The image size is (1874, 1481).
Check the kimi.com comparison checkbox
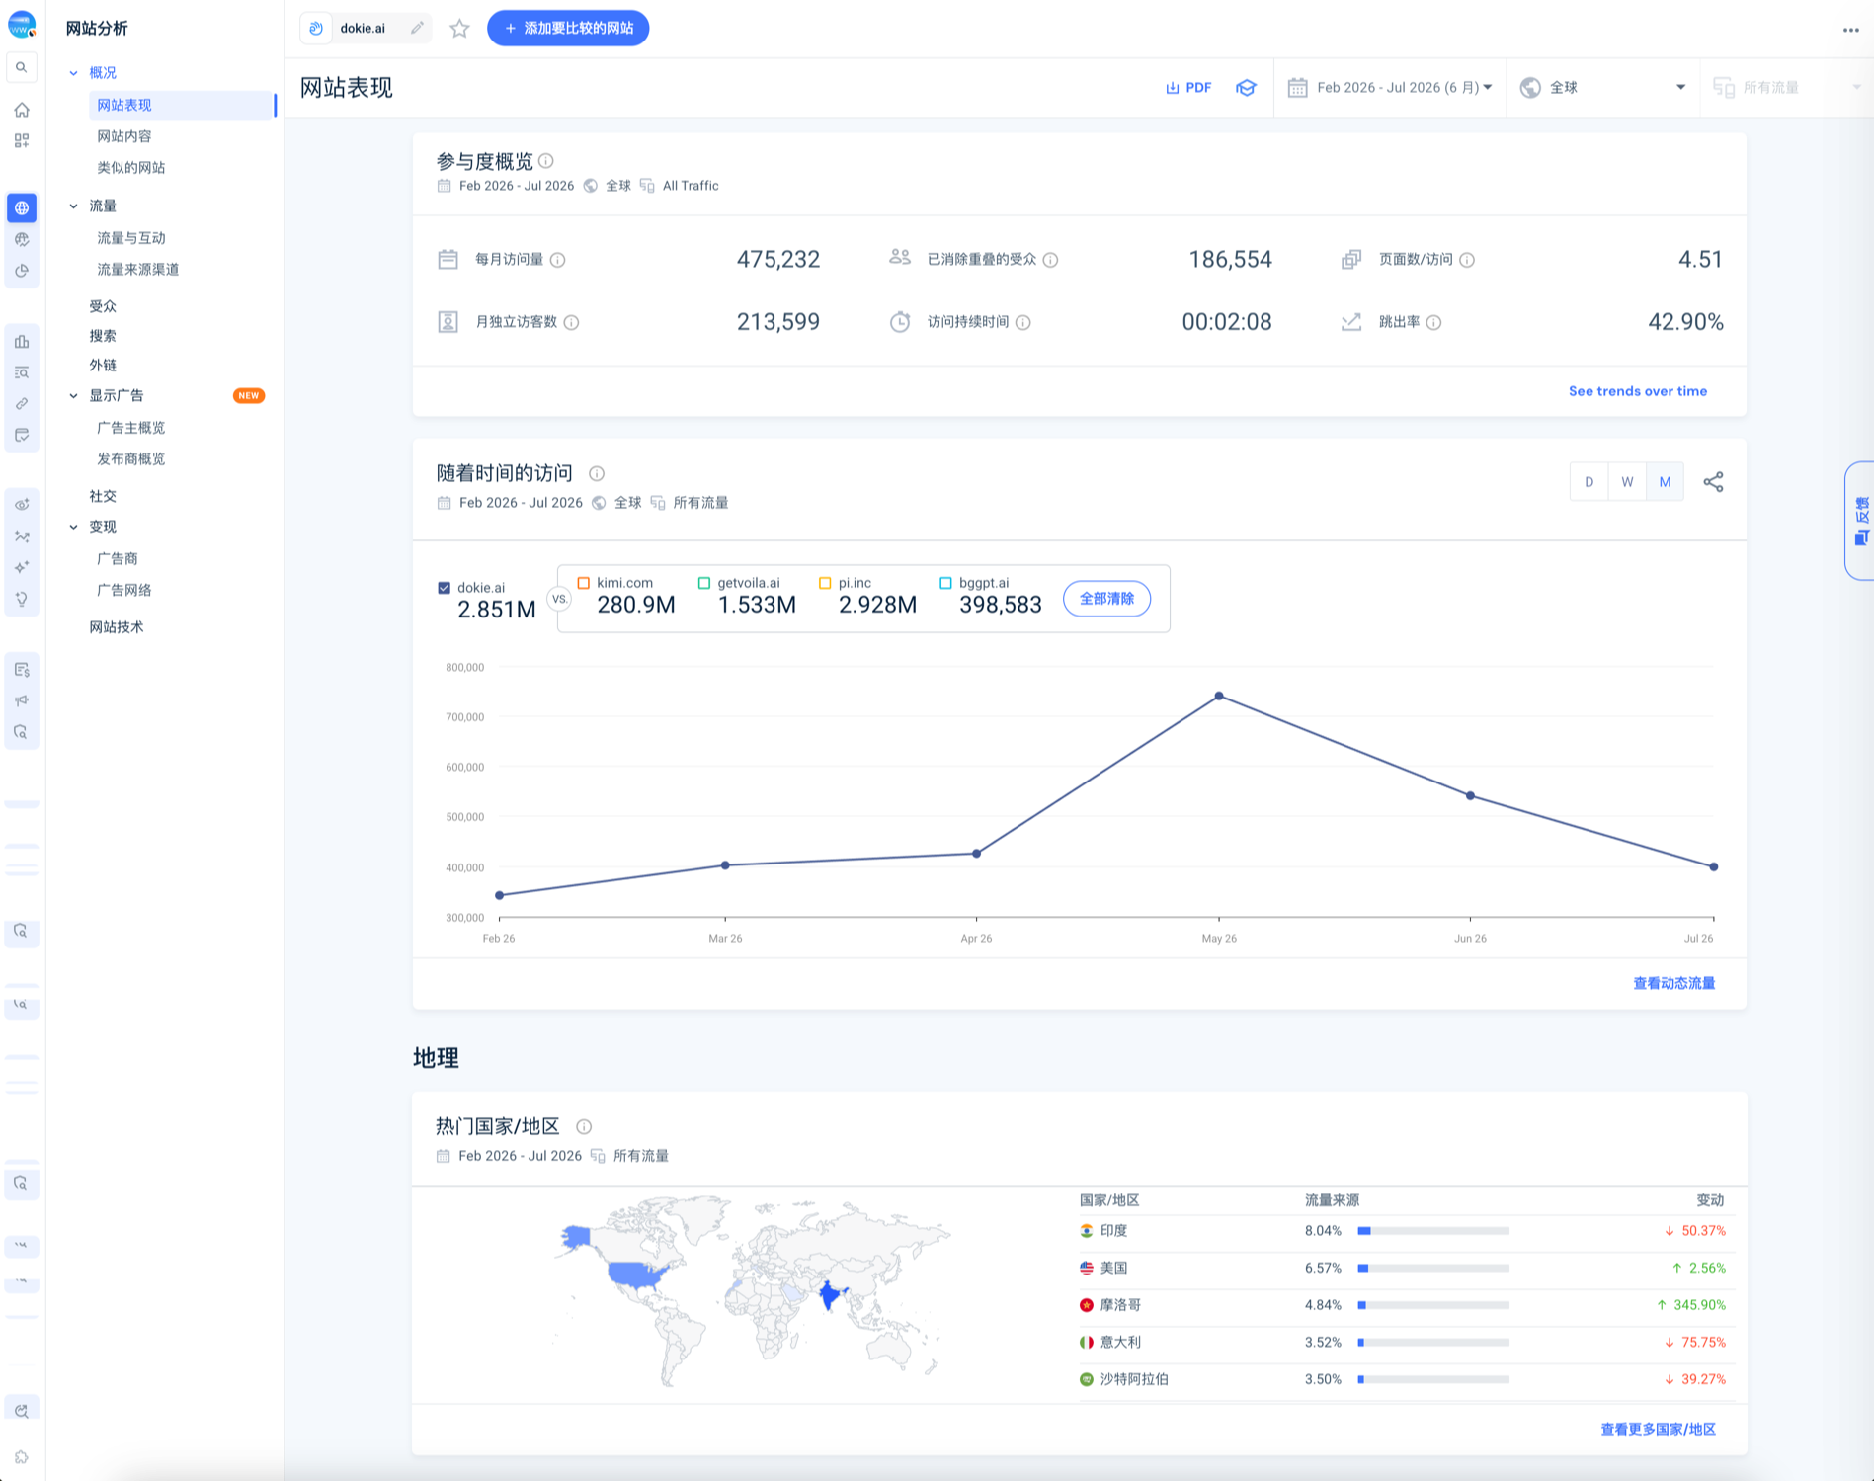click(584, 583)
